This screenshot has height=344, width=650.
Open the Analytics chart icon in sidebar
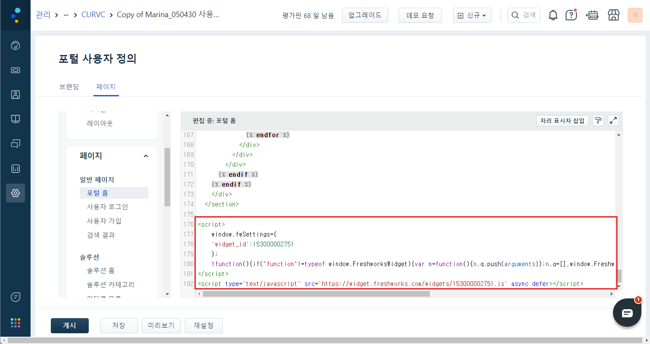15,169
